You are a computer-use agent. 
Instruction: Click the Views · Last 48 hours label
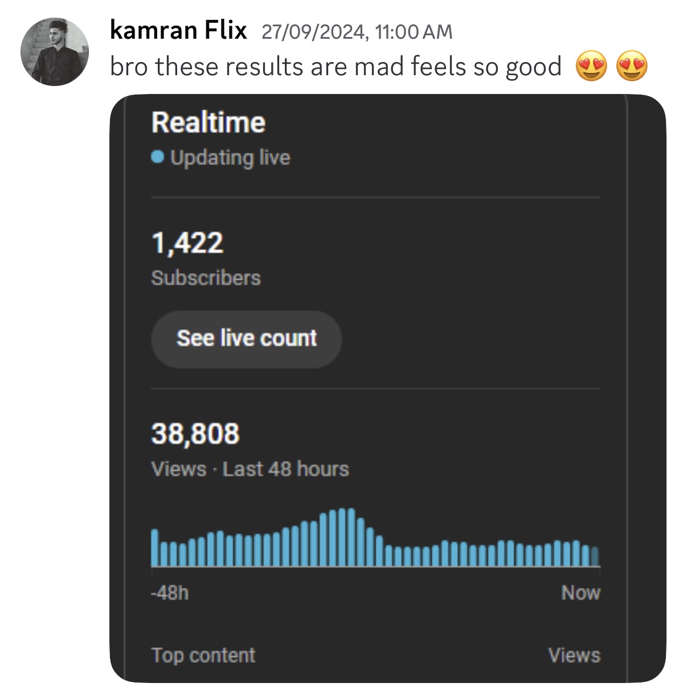pyautogui.click(x=250, y=469)
